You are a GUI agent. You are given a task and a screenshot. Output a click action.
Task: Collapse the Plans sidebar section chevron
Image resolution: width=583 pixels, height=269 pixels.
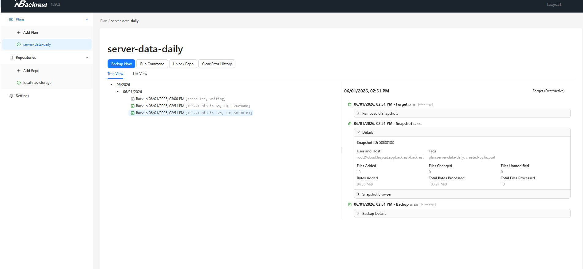pos(87,19)
